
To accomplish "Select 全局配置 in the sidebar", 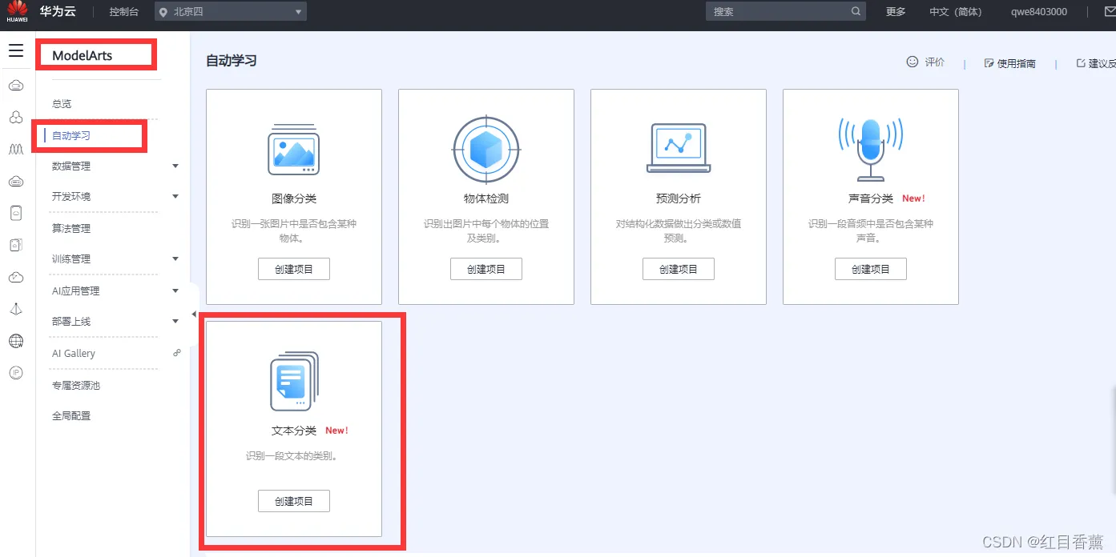I will pos(71,415).
